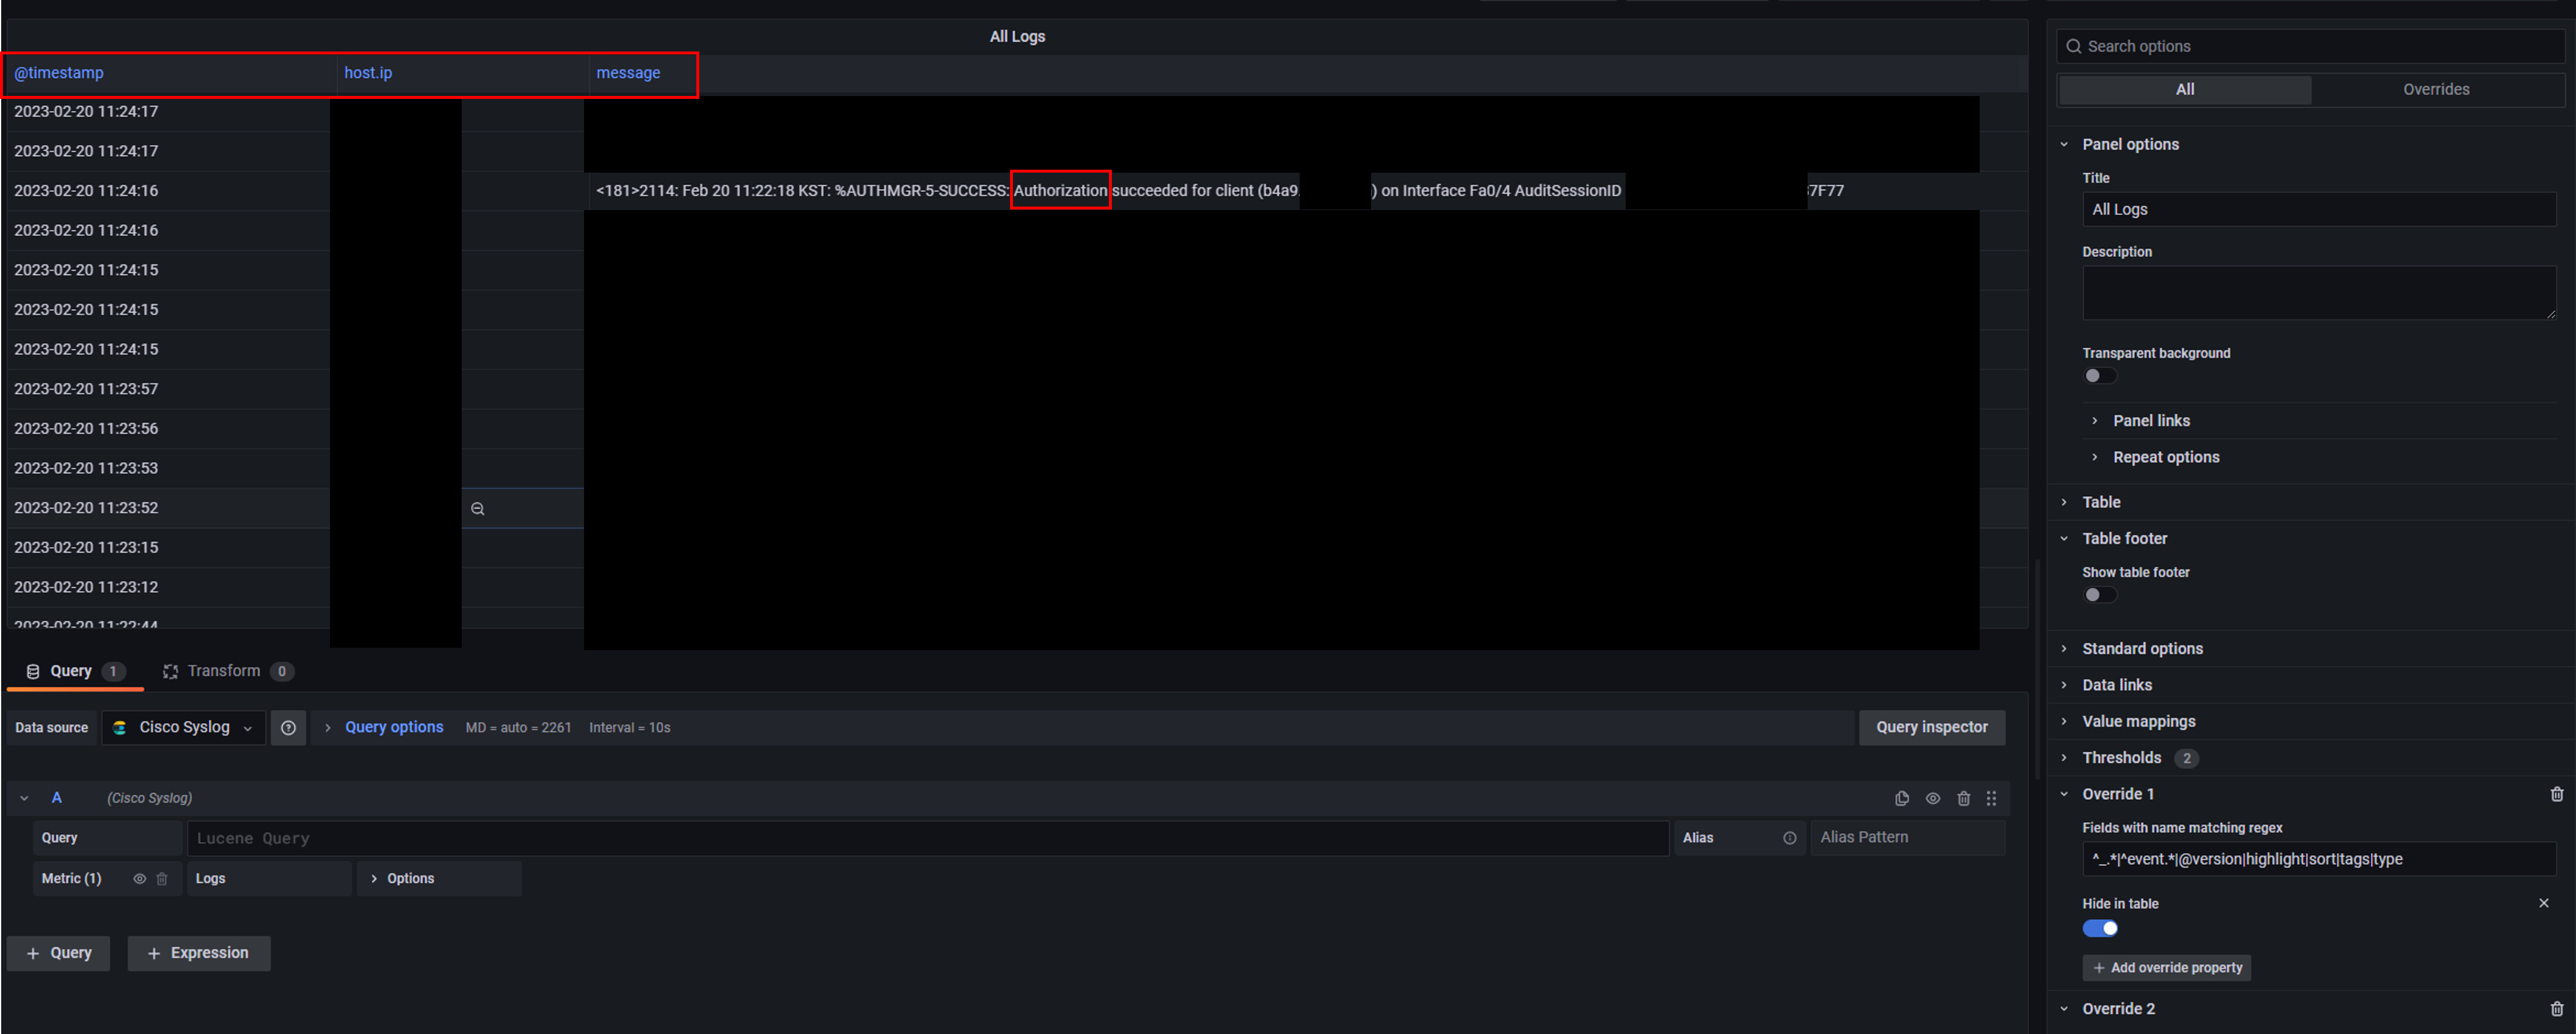Click the Add override property button

[x=2166, y=967]
